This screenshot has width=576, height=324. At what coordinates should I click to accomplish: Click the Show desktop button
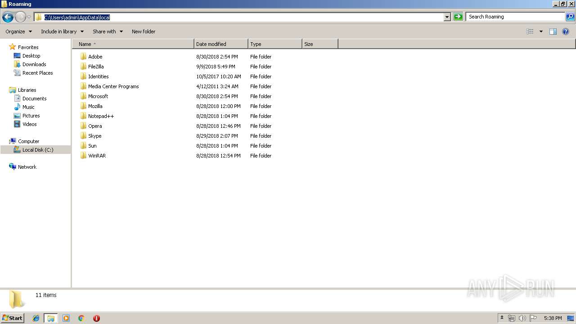(x=571, y=318)
